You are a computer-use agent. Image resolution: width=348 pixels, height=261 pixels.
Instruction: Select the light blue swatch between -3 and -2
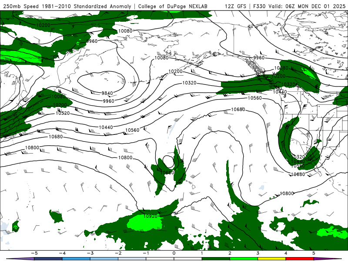click(104, 259)
